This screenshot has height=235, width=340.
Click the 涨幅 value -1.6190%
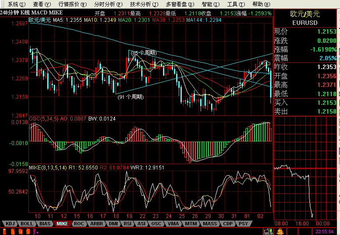tap(323, 50)
